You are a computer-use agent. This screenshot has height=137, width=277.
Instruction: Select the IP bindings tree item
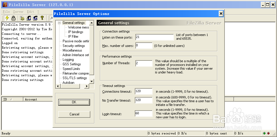(76, 32)
